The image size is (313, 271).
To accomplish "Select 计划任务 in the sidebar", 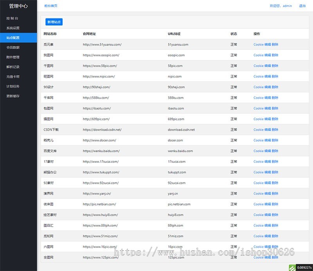I will 13,86.
